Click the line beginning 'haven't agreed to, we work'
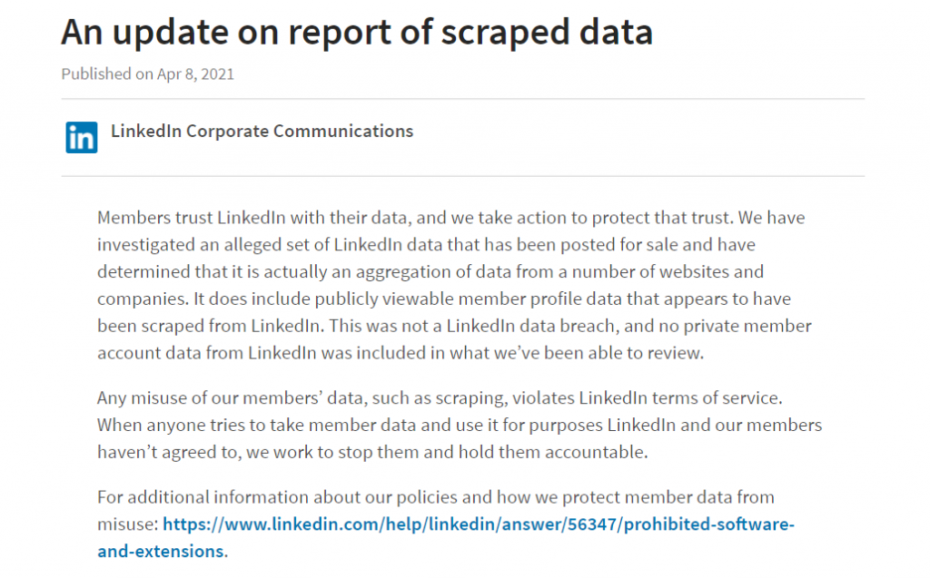 [372, 452]
